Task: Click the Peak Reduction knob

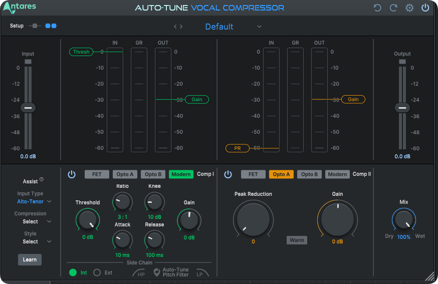Action: point(254,219)
